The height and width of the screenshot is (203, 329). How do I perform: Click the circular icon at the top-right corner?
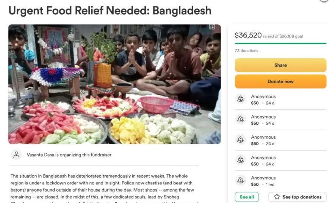pyautogui.click(x=326, y=1)
